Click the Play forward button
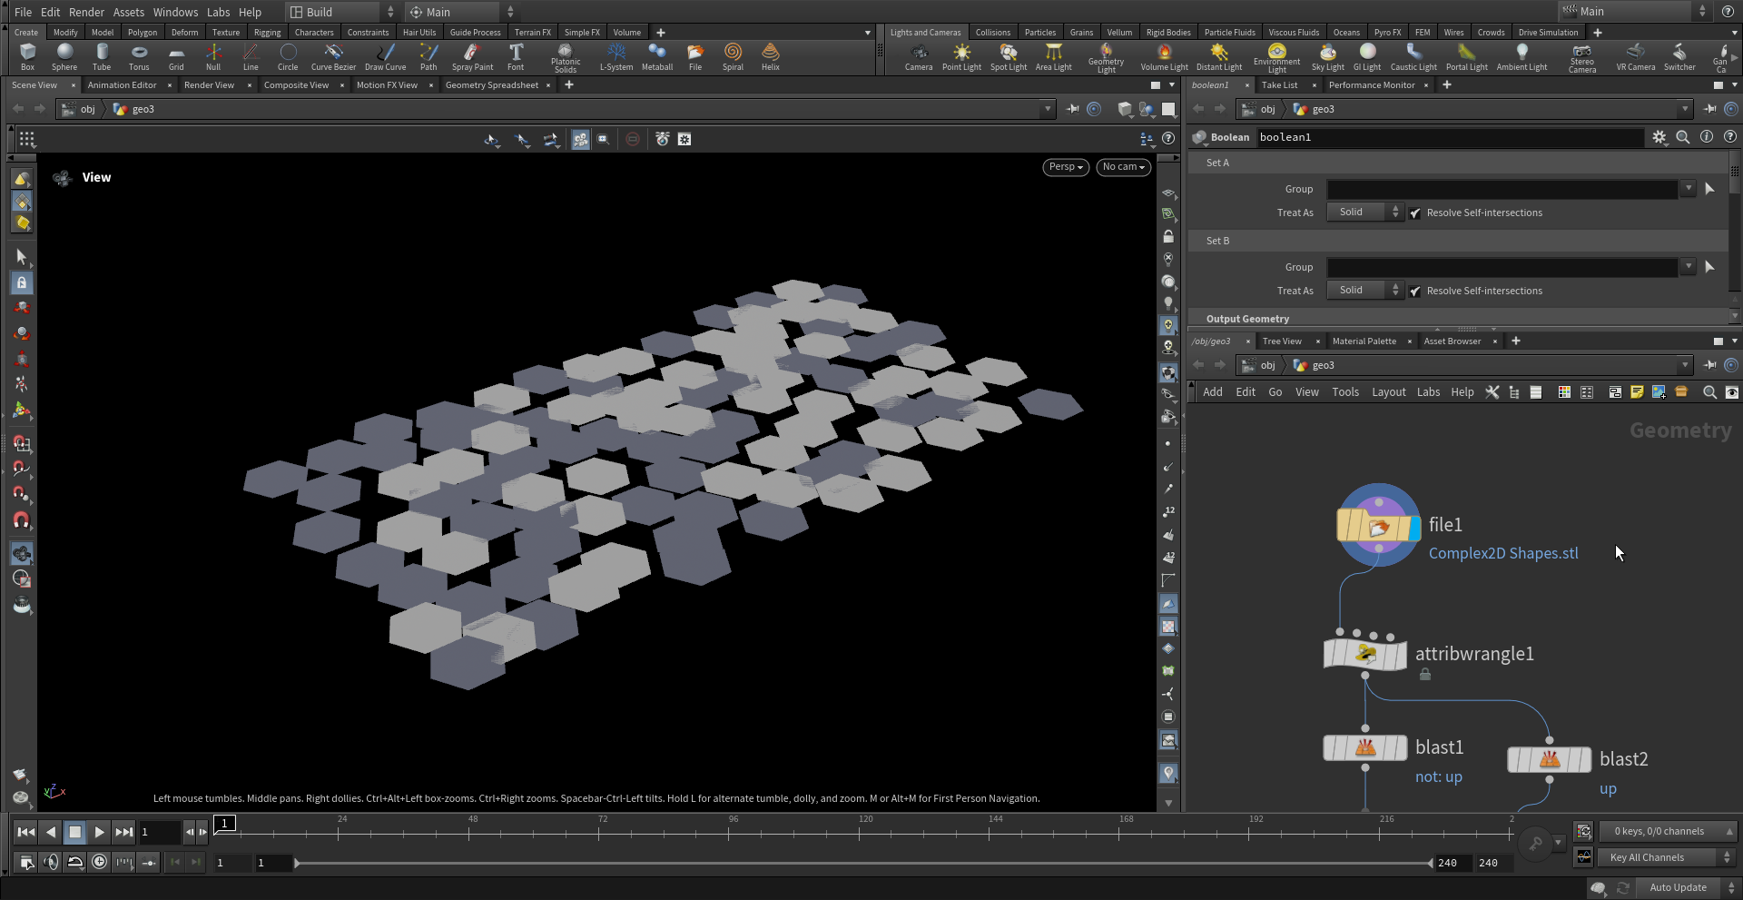 [x=99, y=832]
